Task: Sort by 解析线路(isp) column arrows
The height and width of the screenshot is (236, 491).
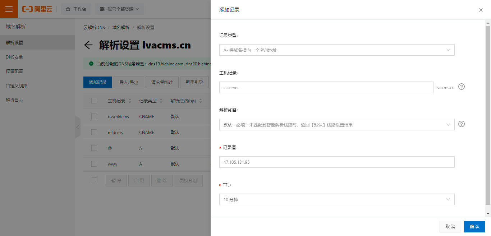Action: 201,101
